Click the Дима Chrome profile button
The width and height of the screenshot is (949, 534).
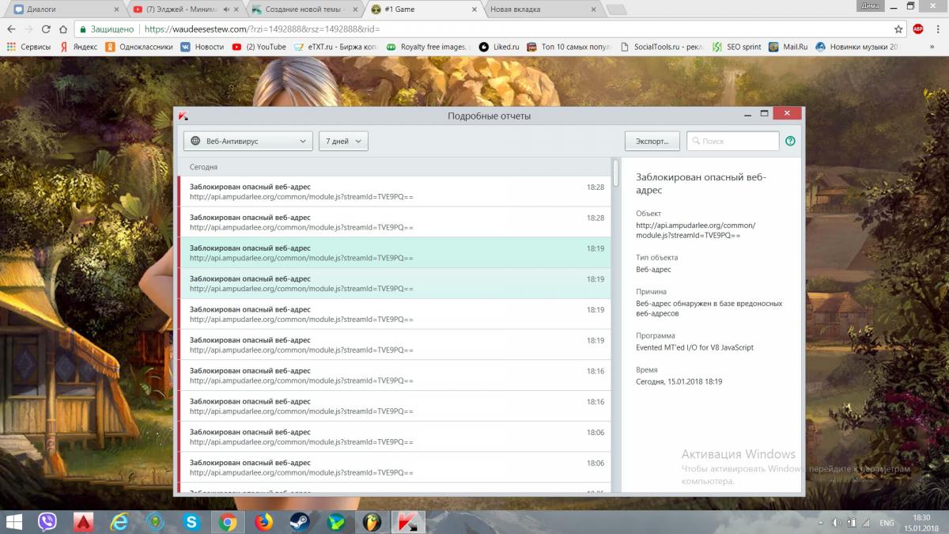[868, 5]
